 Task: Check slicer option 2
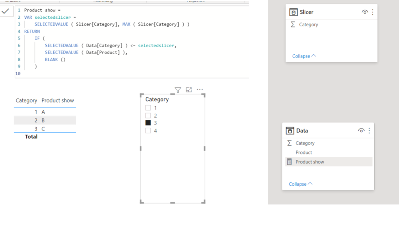tap(148, 115)
